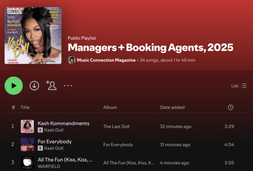Open the three-dots more options menu
253x171 pixels.
68,85
